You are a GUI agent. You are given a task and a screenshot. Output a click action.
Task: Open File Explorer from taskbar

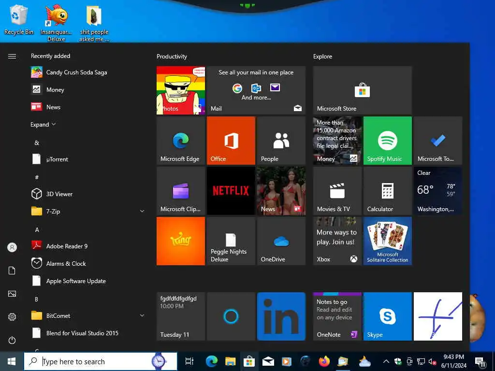(230, 361)
